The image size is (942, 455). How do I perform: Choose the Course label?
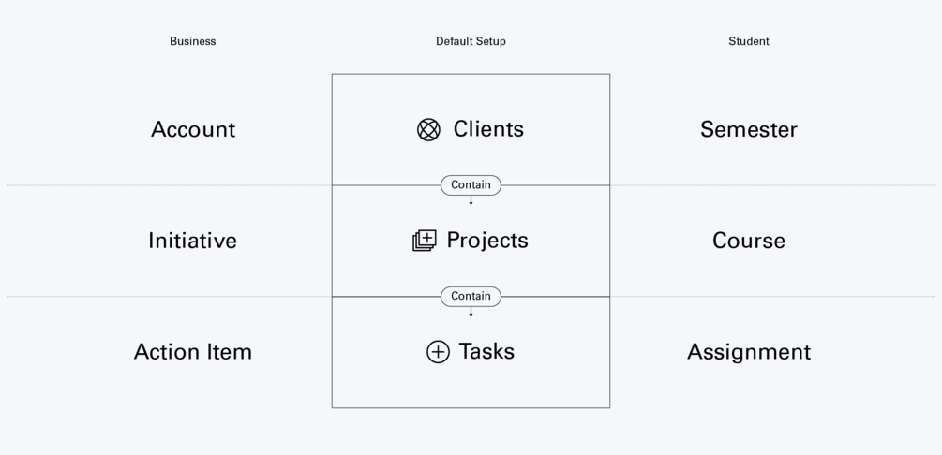(x=749, y=241)
